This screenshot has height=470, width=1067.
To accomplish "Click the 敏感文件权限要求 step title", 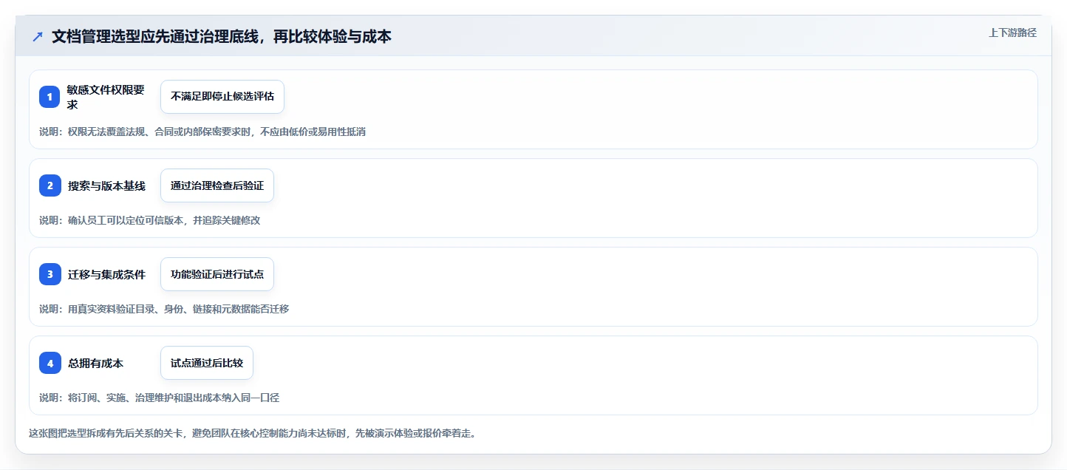I will pyautogui.click(x=106, y=97).
